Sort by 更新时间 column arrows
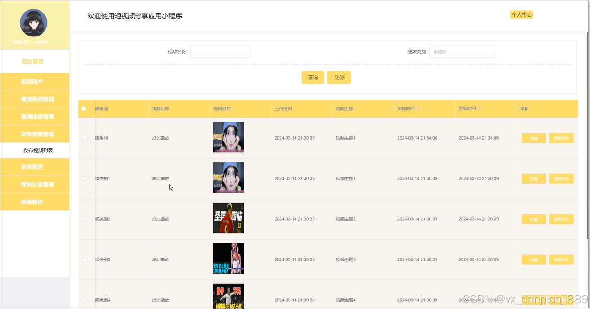The image size is (590, 309). click(x=480, y=109)
